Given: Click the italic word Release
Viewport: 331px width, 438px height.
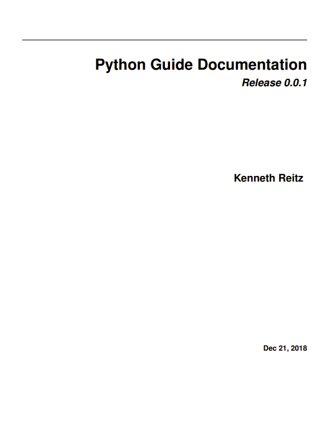Looking at the screenshot, I should (261, 83).
